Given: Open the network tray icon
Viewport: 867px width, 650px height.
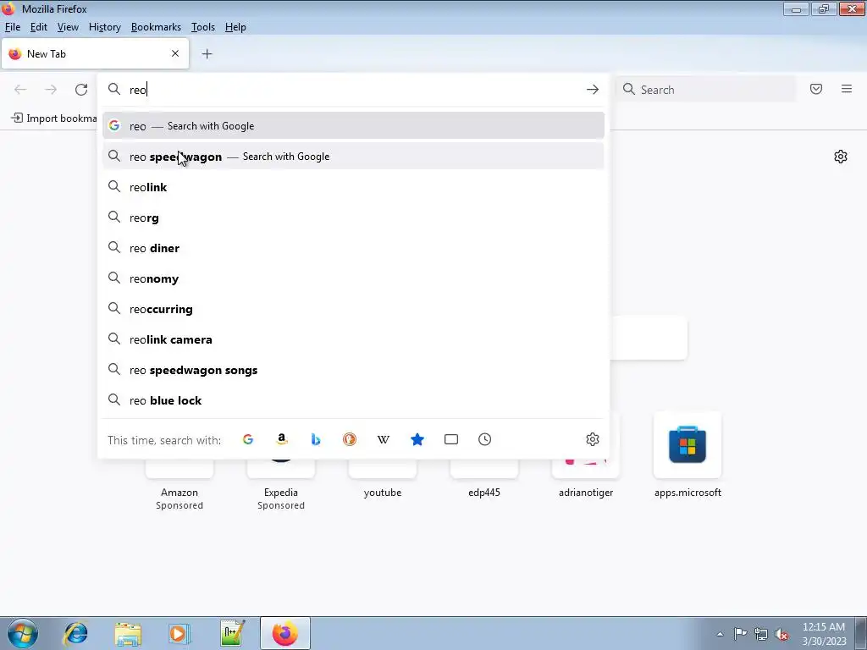Looking at the screenshot, I should (761, 634).
